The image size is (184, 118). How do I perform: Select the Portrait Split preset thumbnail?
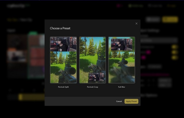click(63, 60)
